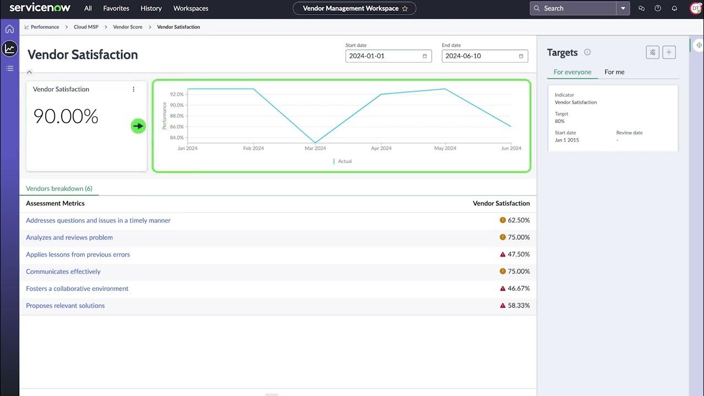Select the Vendors breakdown tab
Viewport: 704px width, 396px height.
pos(59,188)
